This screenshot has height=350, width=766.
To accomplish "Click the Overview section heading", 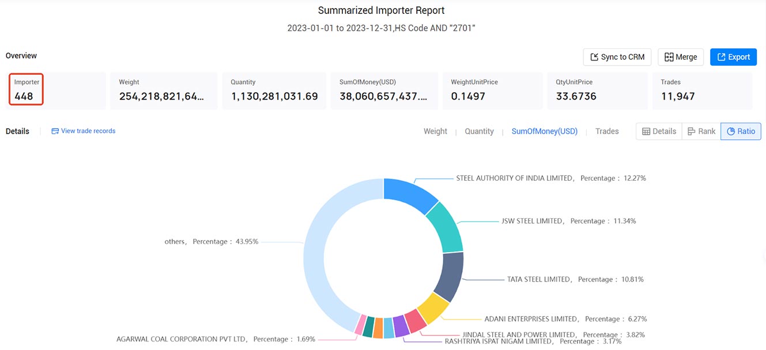I will coord(21,56).
